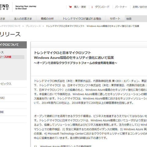This screenshot has width=147, height=147.
Task: Select リリース詳細 in the sidebar
Action: pyautogui.click(x=6, y=57)
